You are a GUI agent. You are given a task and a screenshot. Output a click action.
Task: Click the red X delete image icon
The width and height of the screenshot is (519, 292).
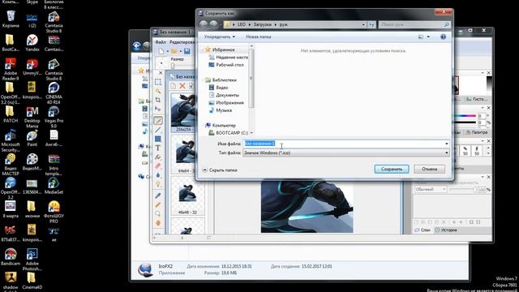[182, 86]
